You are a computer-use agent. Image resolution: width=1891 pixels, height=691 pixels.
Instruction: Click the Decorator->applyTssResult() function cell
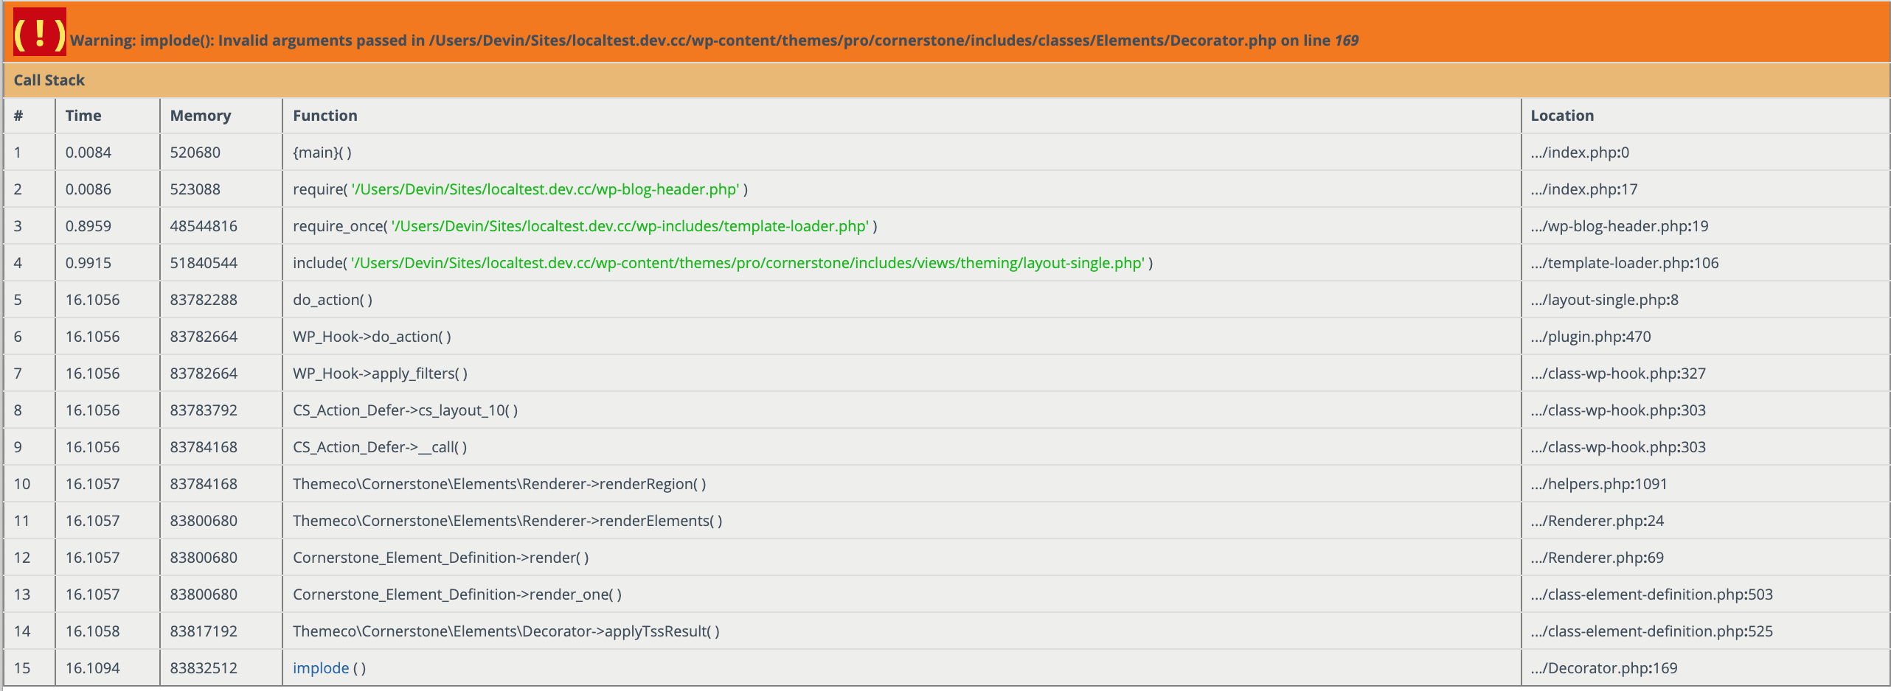506,631
